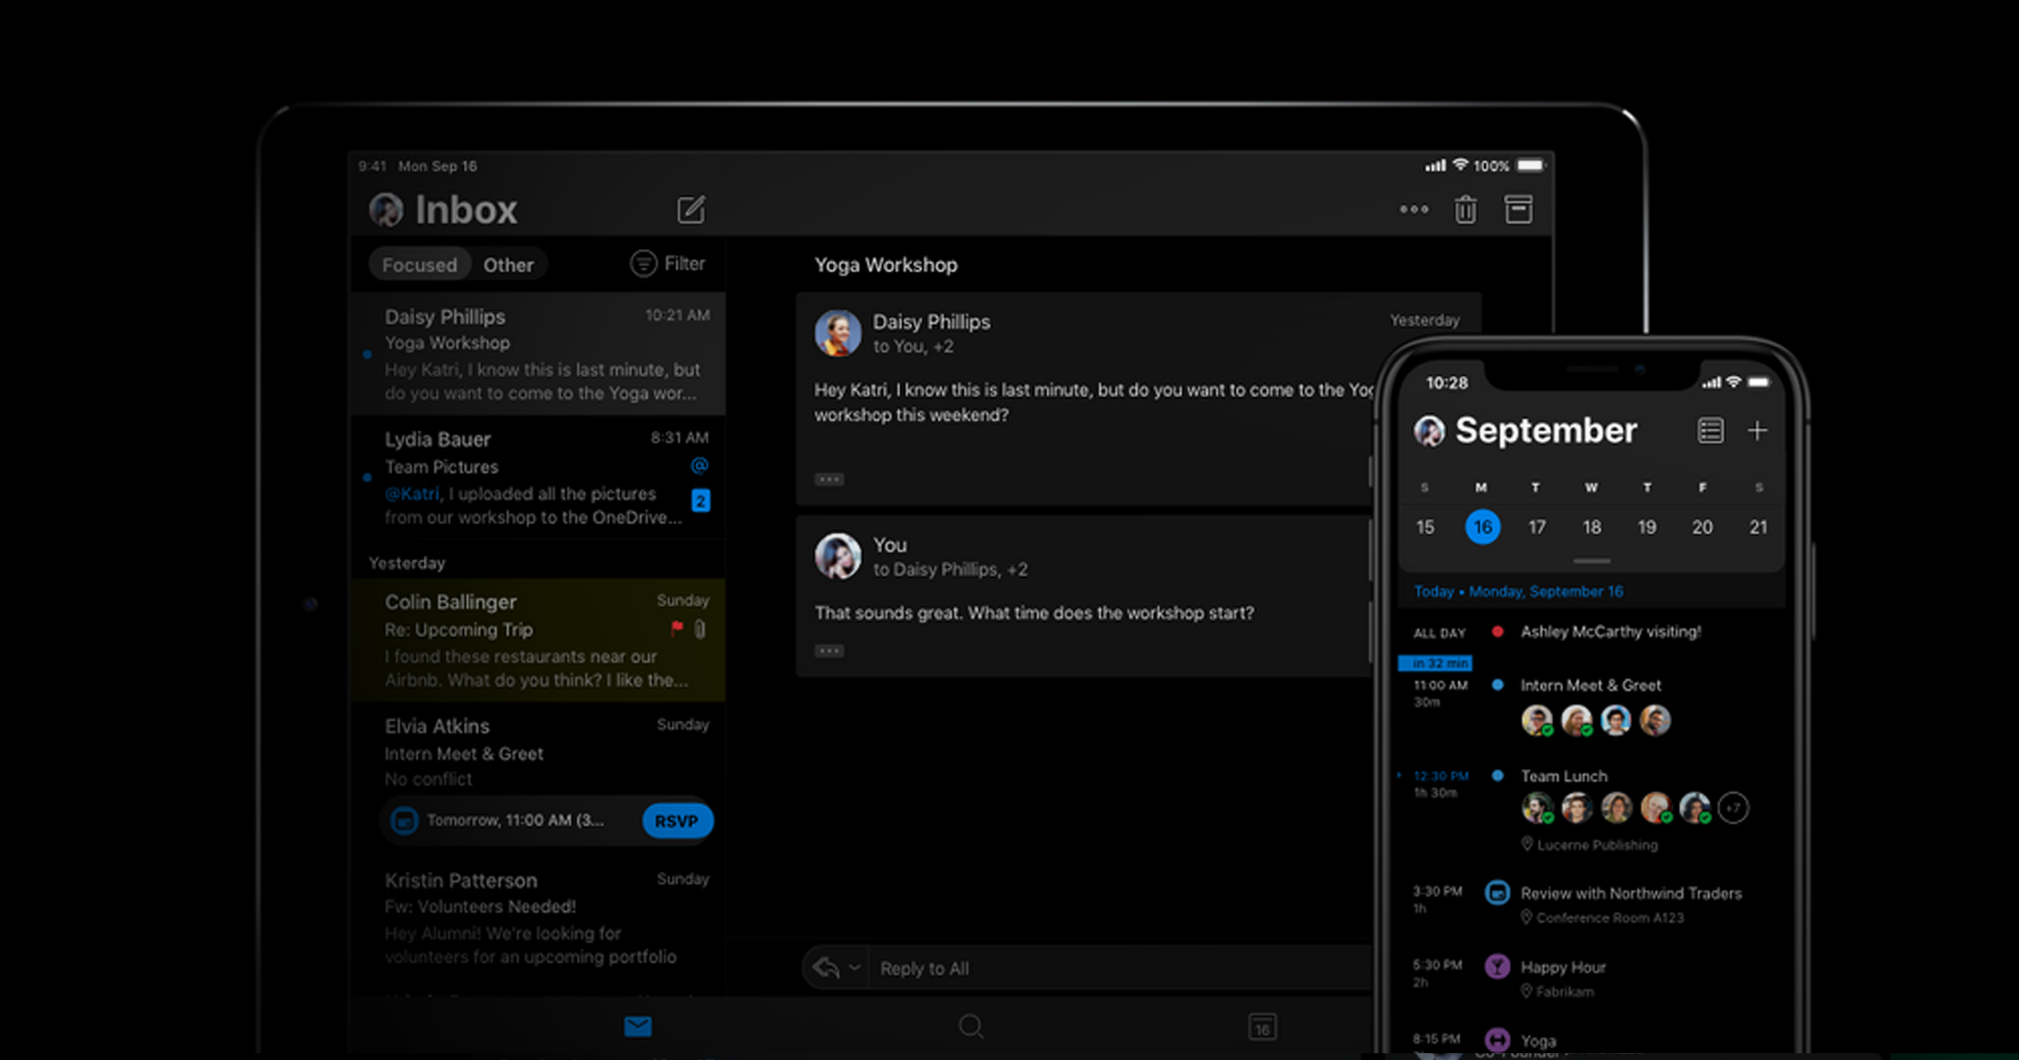Image resolution: width=2019 pixels, height=1060 pixels.
Task: Click the attachment paperclip on Upcoming Trip email
Action: [x=700, y=628]
